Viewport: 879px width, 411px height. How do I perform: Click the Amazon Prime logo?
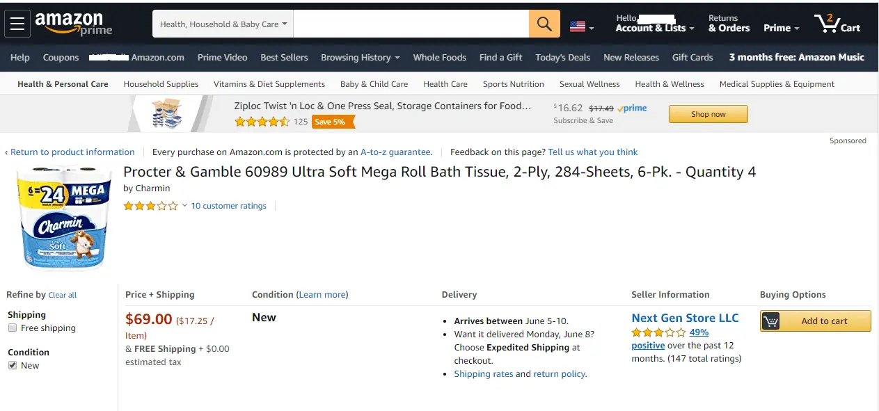(x=73, y=24)
